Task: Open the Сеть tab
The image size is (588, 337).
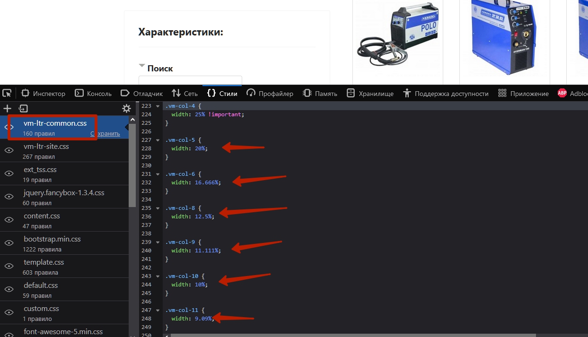Action: (x=184, y=94)
